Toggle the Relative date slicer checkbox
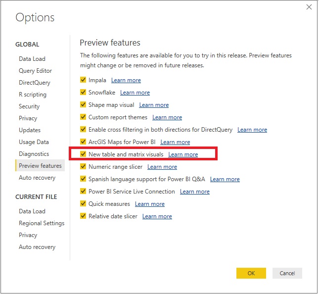Viewport: 319px width, 294px height. point(83,216)
